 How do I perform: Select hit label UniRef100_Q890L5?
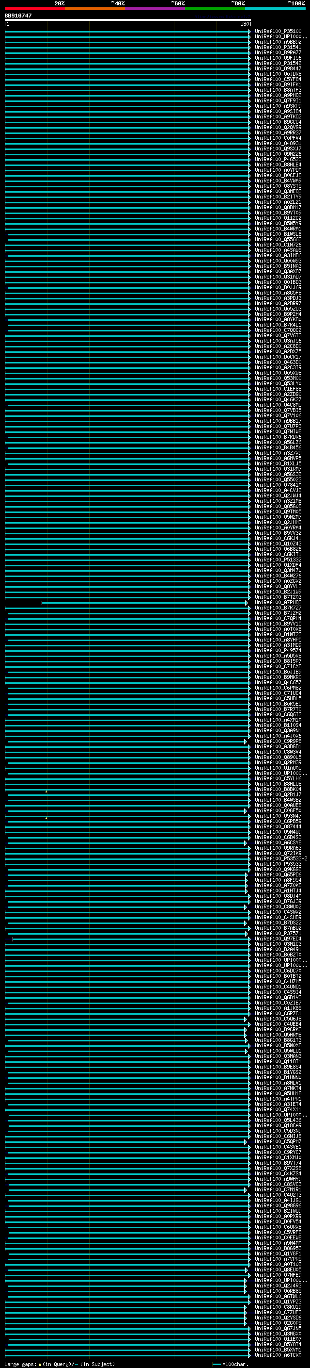[278, 758]
